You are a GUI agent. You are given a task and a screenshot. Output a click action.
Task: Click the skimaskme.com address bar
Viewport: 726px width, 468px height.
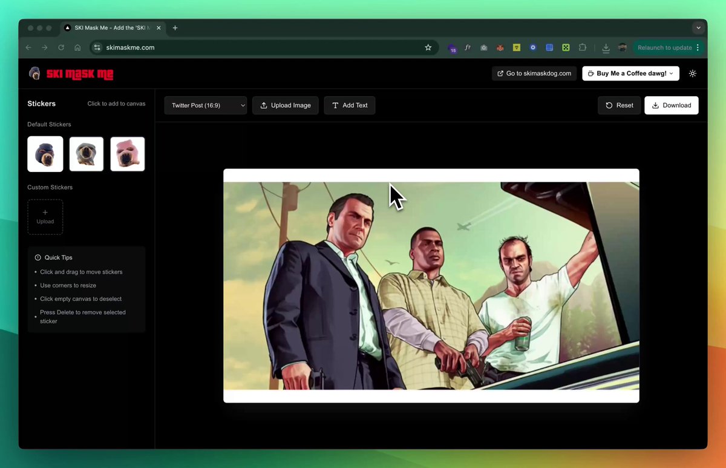coord(264,47)
